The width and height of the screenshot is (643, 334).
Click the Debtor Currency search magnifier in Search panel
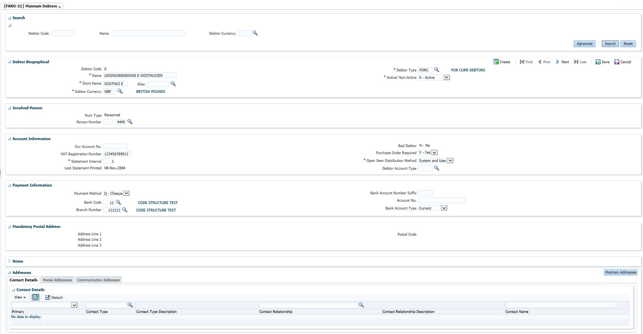(x=255, y=34)
